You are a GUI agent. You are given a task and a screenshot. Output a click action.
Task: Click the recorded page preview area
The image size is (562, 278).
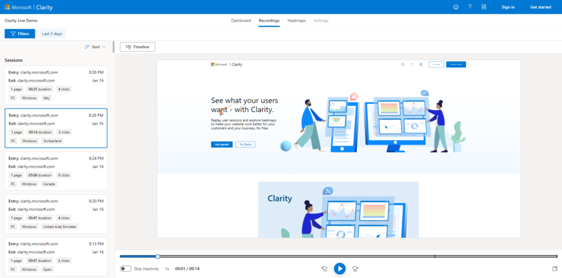338,148
